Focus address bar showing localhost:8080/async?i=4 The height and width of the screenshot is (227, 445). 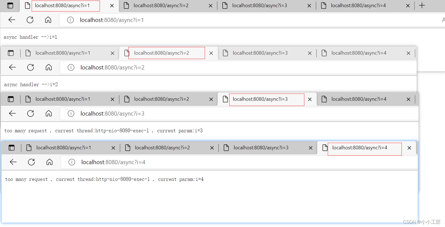[239, 162]
